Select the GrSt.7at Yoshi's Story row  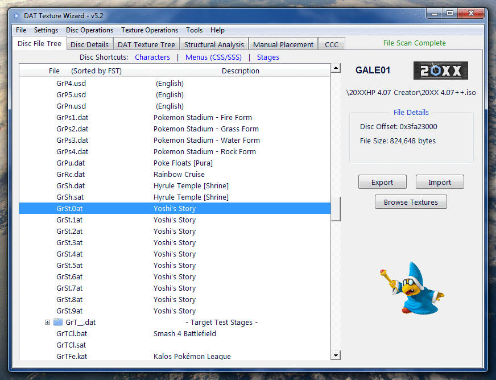[x=175, y=288]
